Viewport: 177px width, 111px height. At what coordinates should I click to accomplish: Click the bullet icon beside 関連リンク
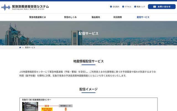coord(135,7)
